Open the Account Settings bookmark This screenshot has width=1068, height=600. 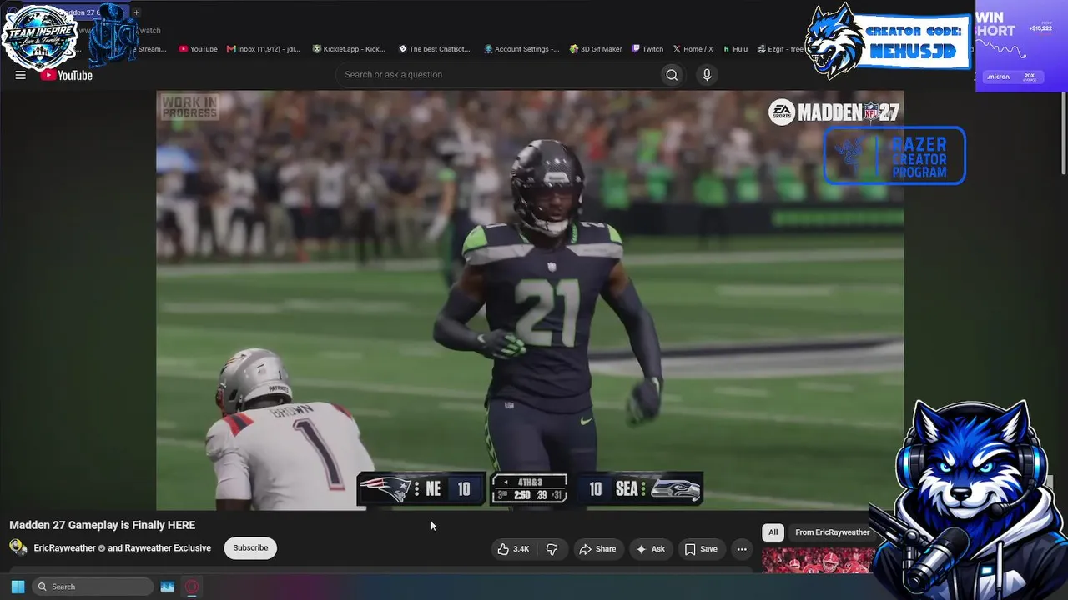(521, 49)
